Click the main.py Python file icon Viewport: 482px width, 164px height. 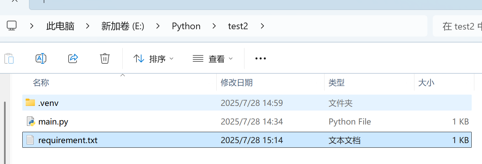click(31, 122)
